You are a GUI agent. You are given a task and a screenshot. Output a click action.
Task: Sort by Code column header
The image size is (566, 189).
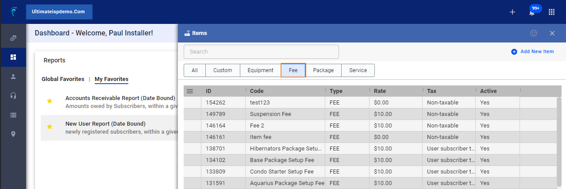point(285,91)
